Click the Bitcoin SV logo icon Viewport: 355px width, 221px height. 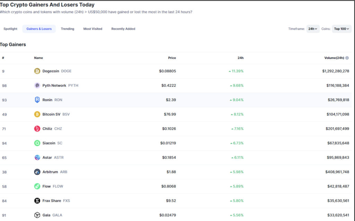pyautogui.click(x=37, y=114)
